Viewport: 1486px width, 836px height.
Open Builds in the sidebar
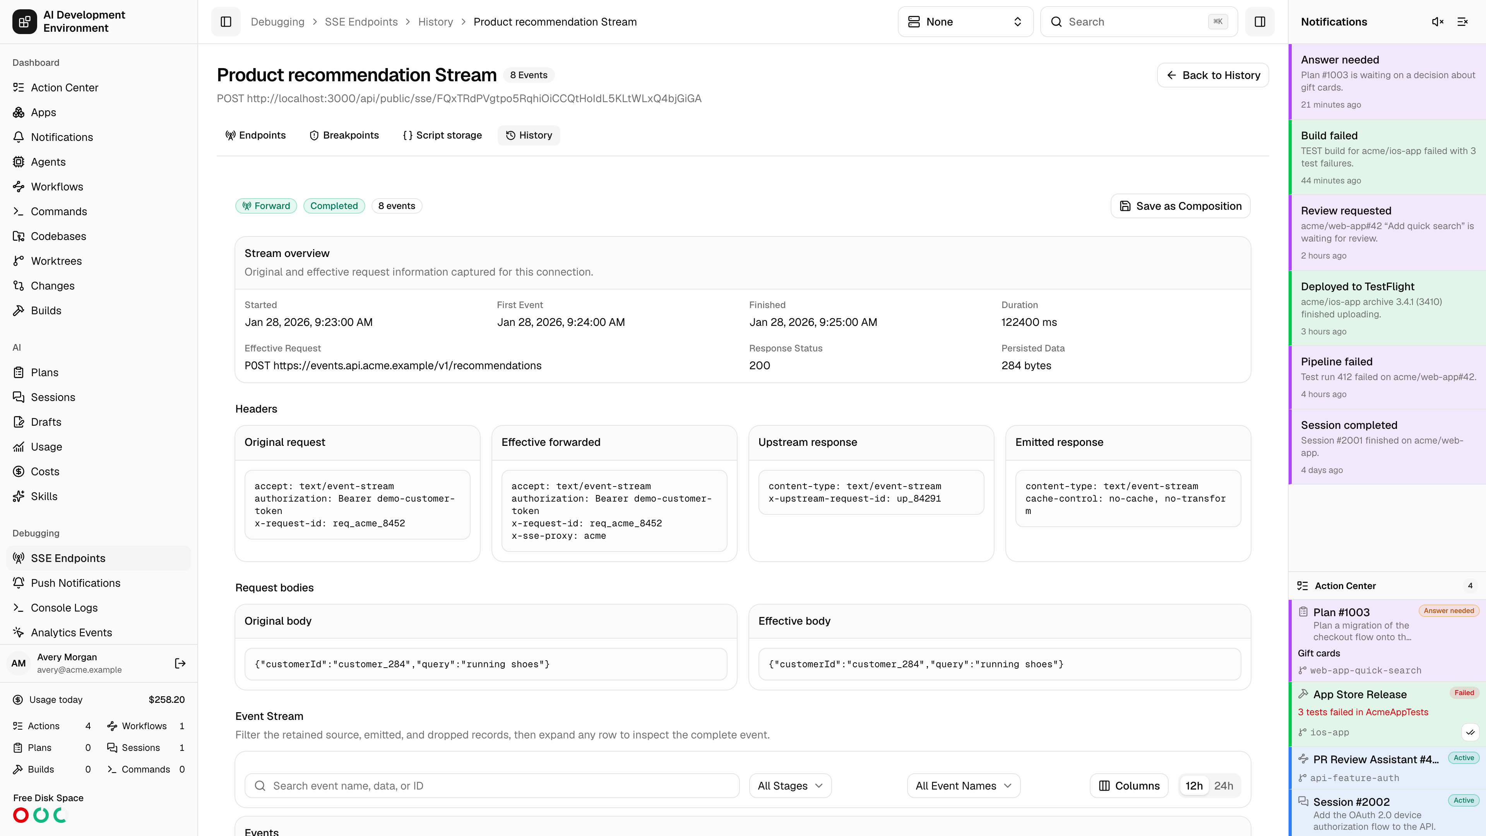tap(99, 310)
